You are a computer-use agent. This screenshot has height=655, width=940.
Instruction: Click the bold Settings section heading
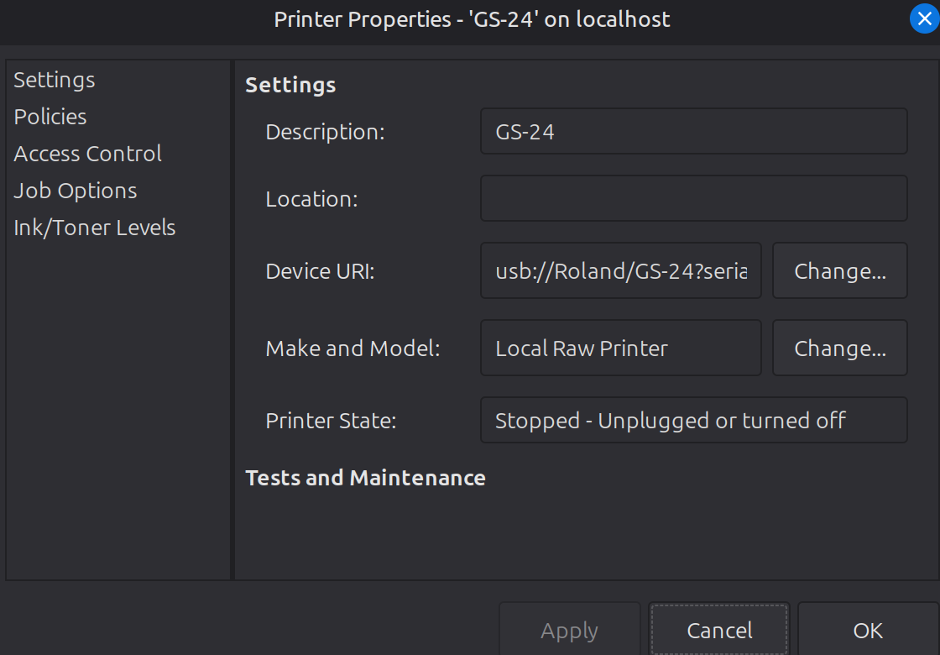pyautogui.click(x=290, y=85)
